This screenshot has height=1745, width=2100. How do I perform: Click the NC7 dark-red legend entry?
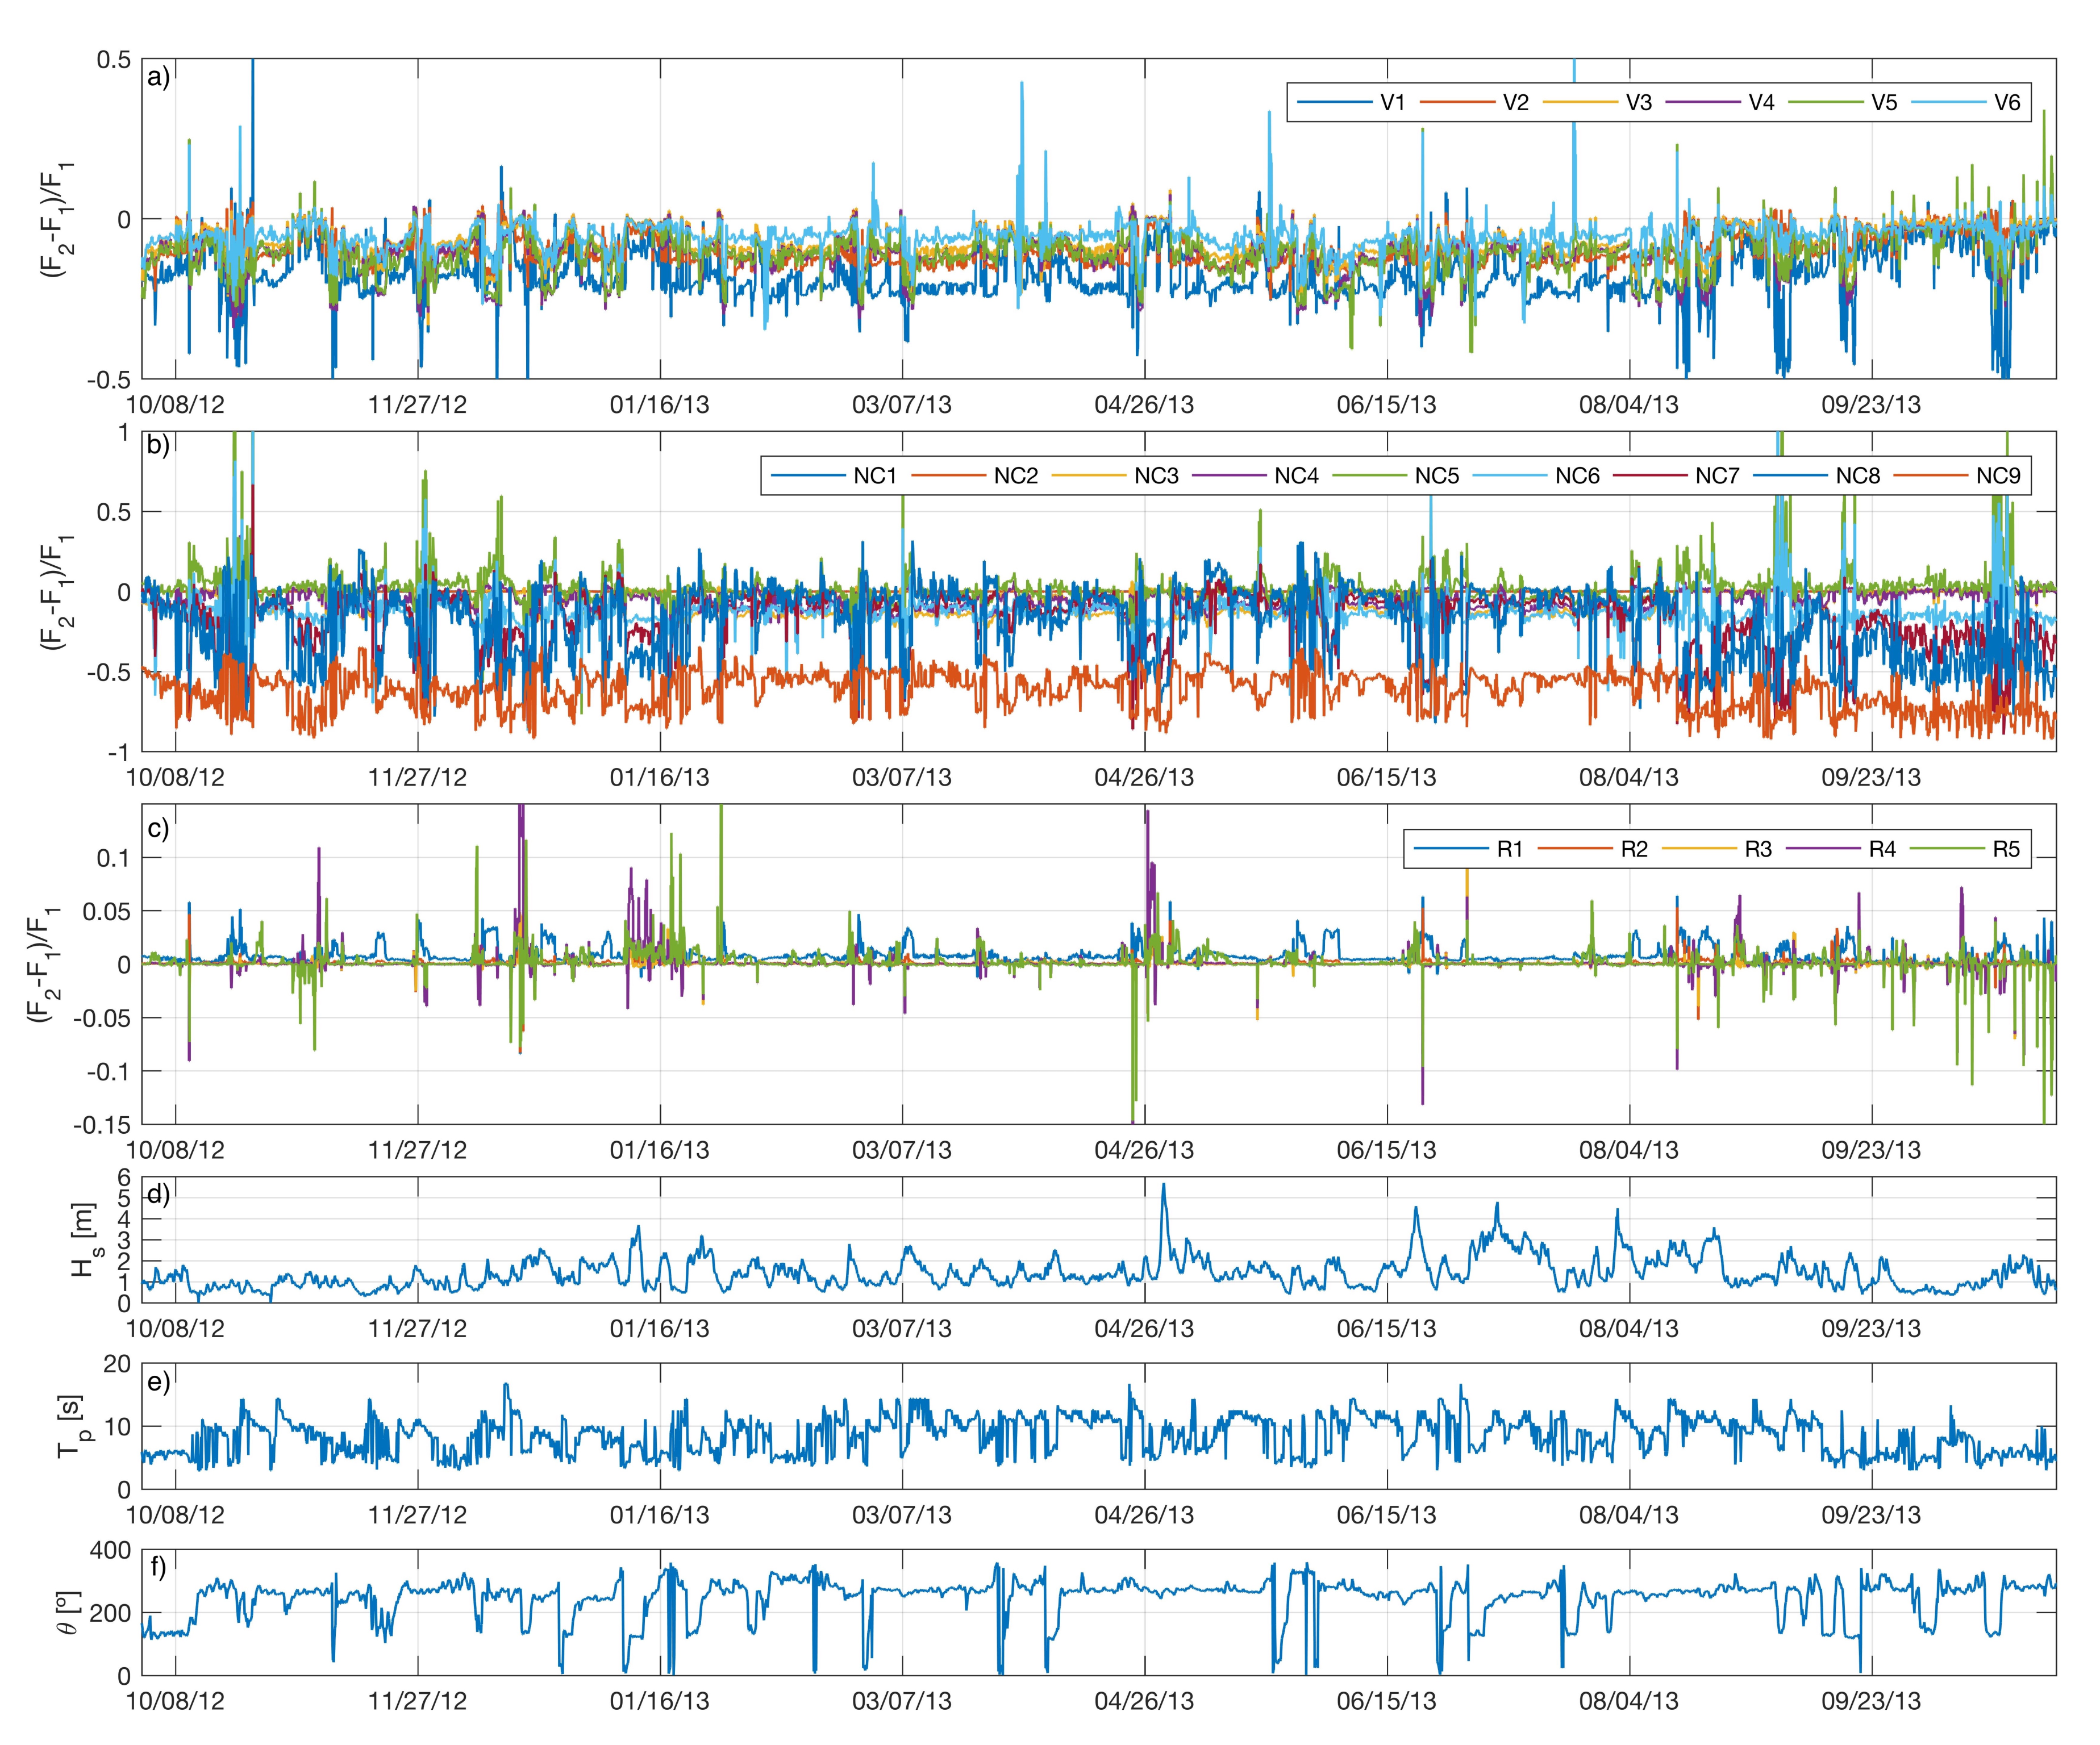[1717, 476]
